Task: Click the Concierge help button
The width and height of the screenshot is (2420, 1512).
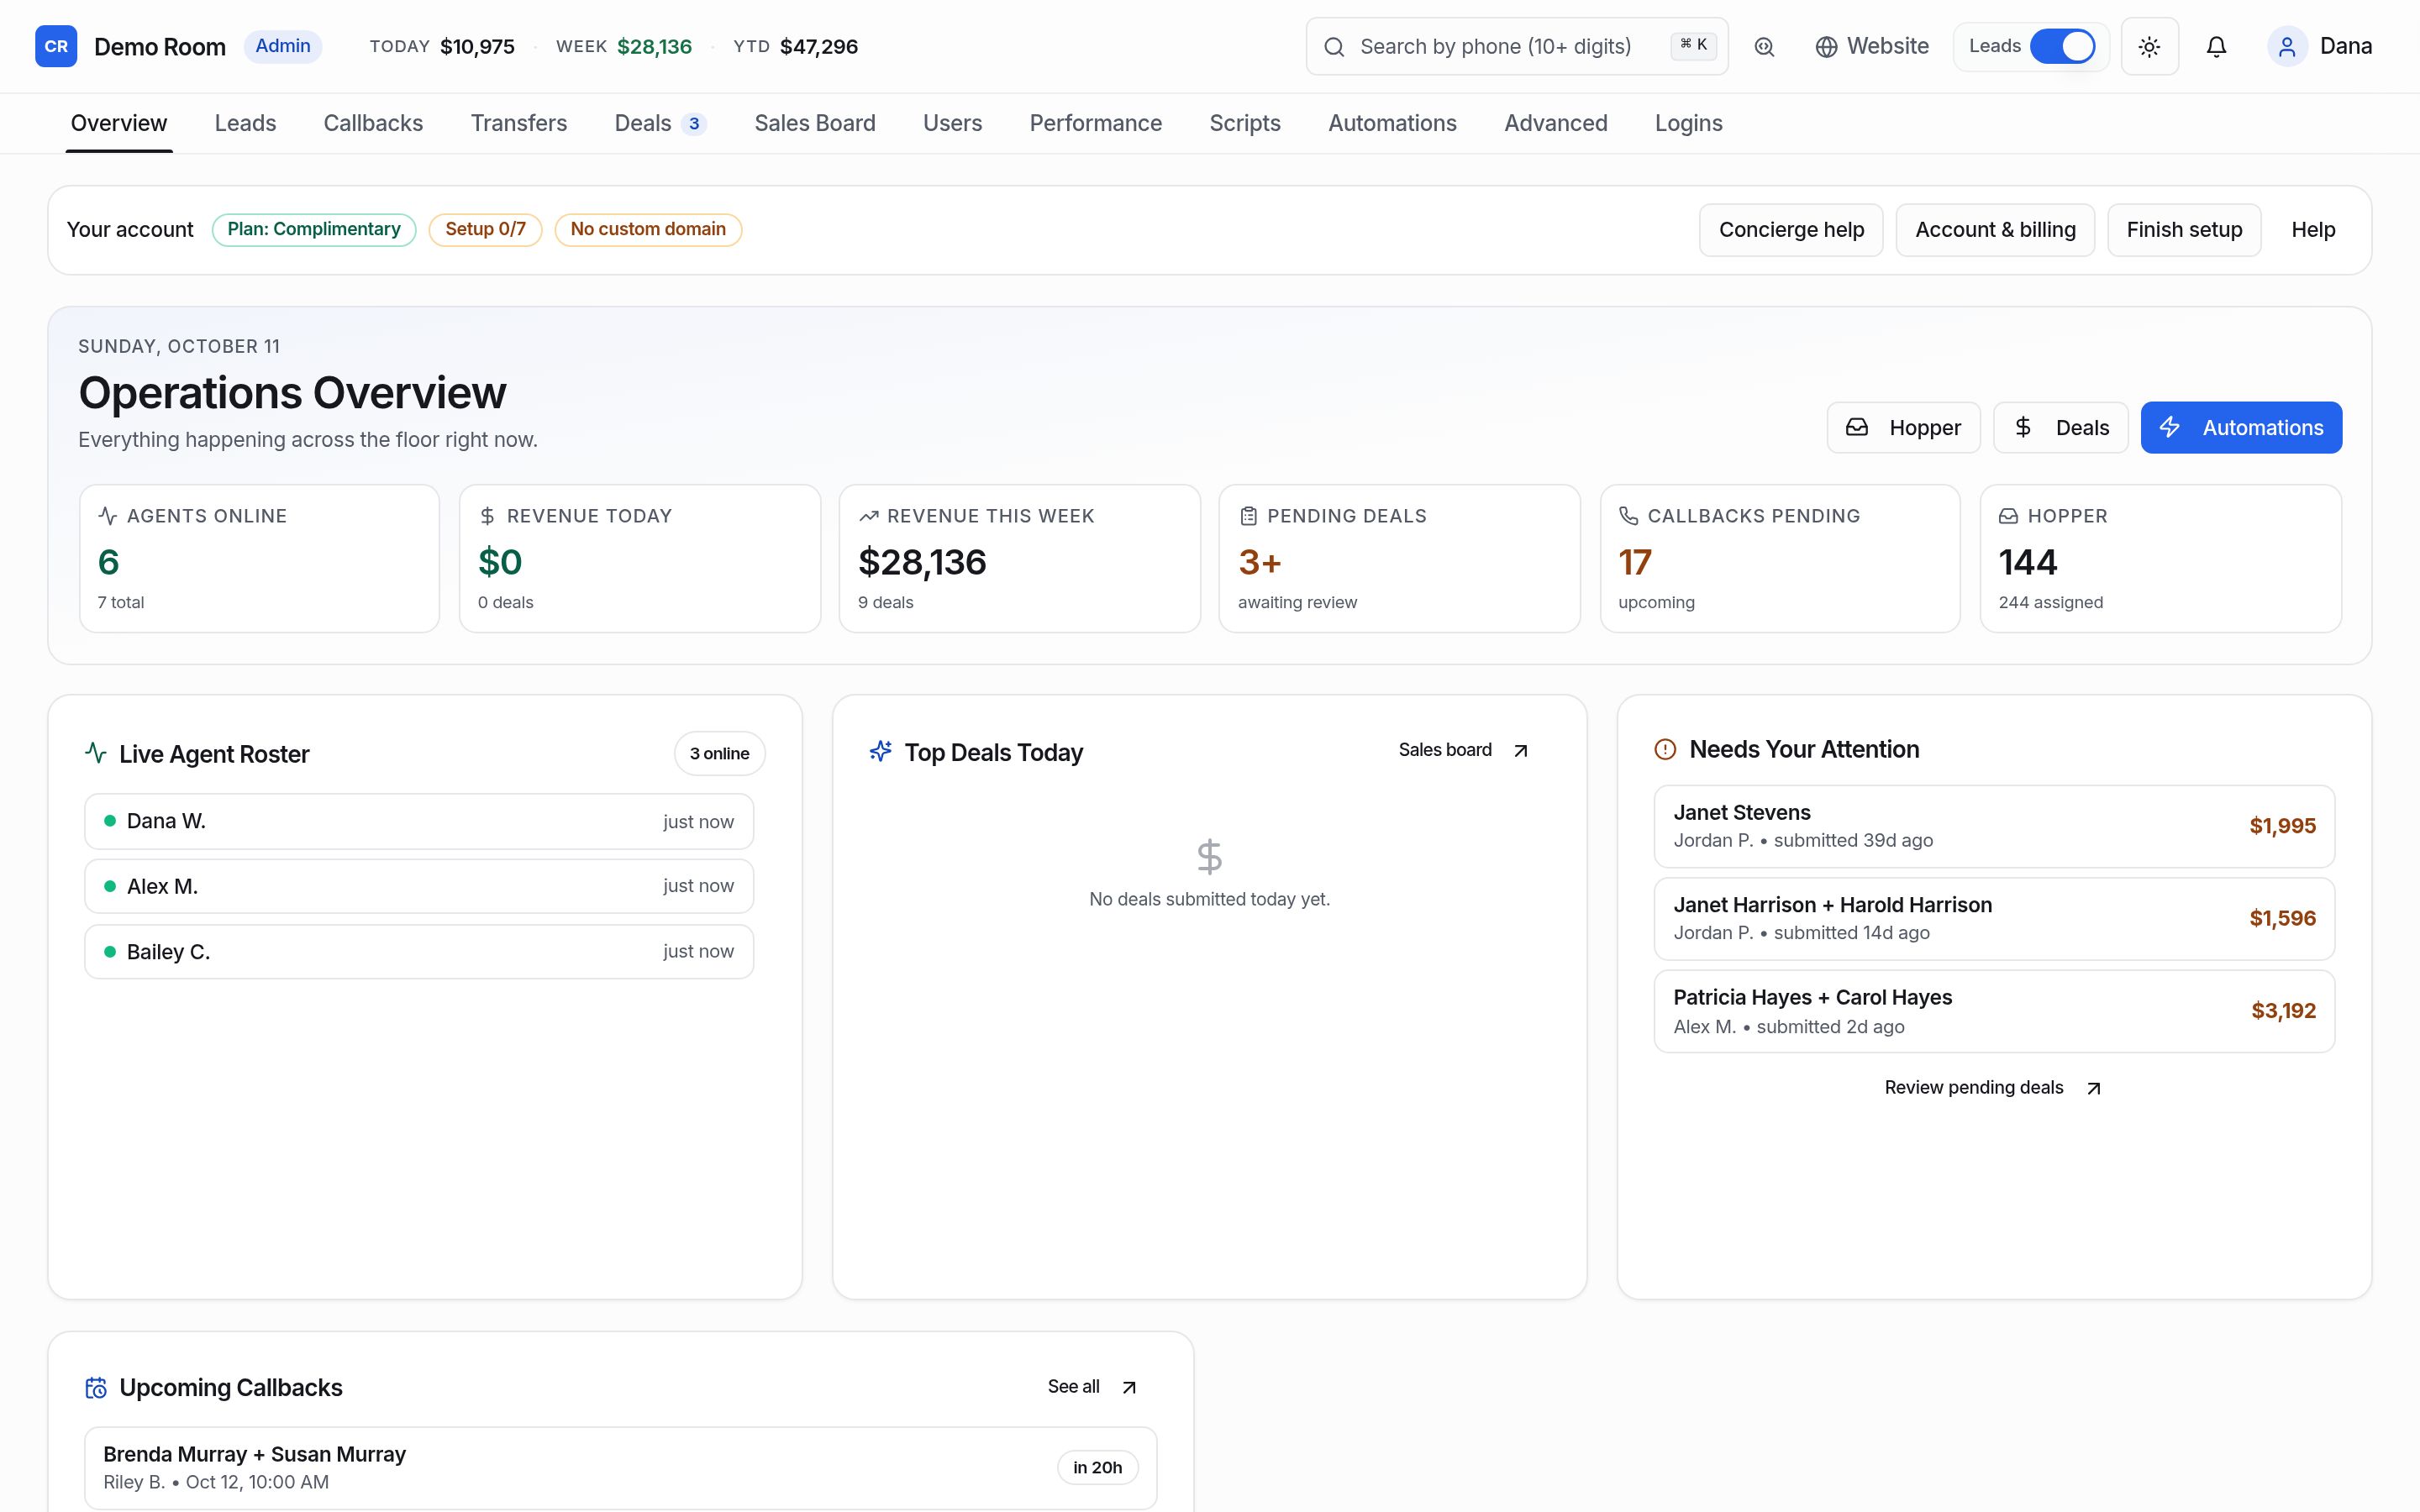Action: click(1791, 230)
